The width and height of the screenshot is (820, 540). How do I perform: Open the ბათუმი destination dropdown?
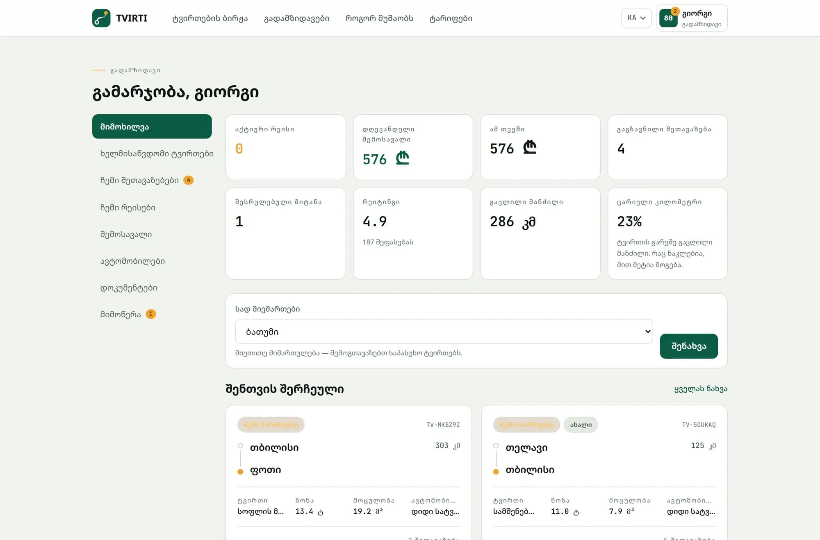coord(444,332)
